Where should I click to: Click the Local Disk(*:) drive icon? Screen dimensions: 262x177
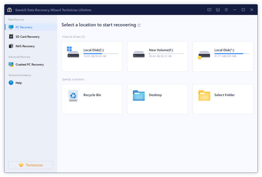click(x=204, y=55)
